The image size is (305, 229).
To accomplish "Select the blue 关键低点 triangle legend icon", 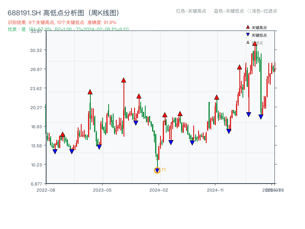I will 248,34.
